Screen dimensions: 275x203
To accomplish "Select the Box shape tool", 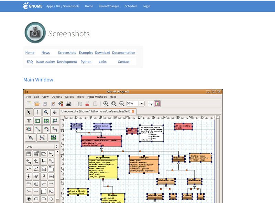I will [37, 121].
